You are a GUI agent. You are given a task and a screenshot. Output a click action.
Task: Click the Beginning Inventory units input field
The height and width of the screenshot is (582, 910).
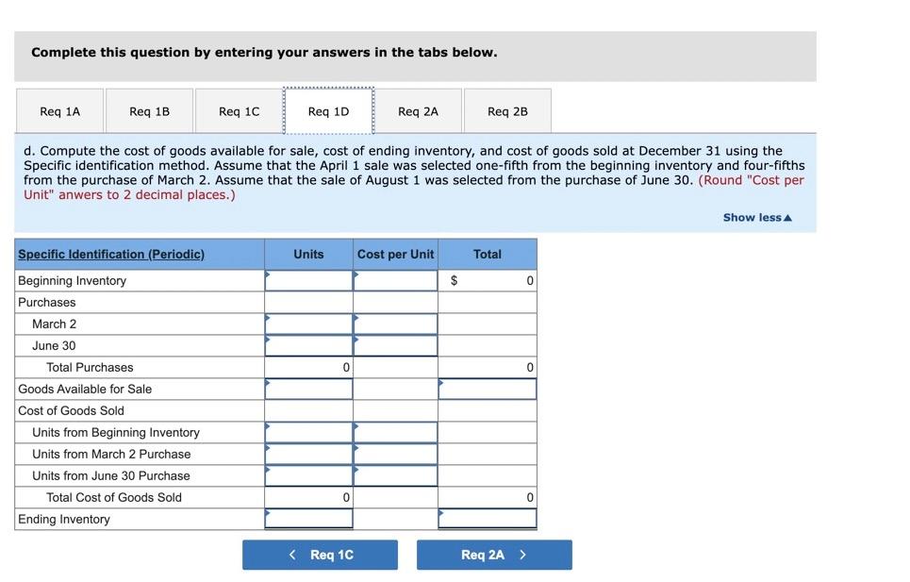306,280
